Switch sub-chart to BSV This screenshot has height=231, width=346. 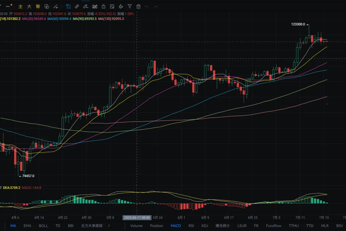click(339, 226)
